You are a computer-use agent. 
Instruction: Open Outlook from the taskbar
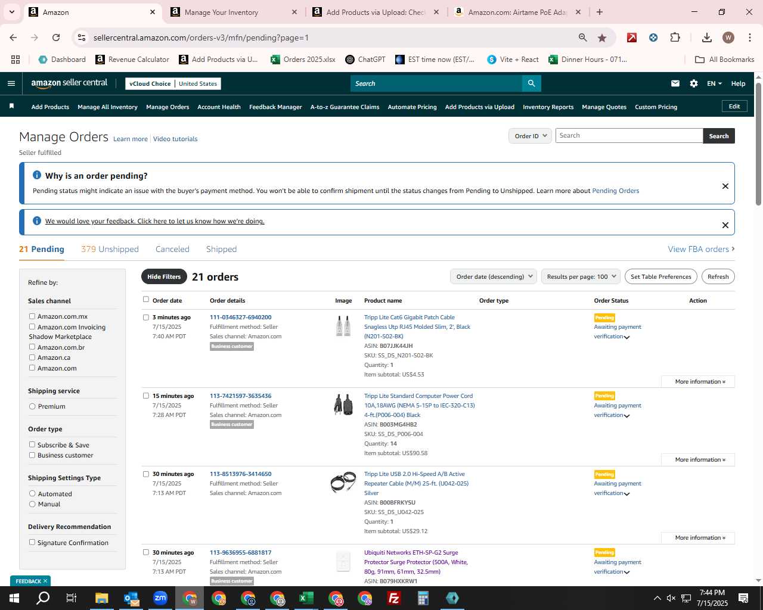pos(131,598)
